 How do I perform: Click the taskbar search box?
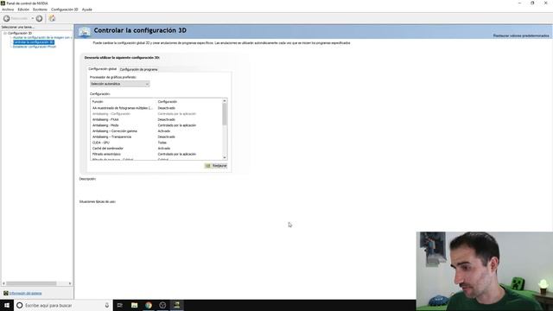tap(63, 305)
